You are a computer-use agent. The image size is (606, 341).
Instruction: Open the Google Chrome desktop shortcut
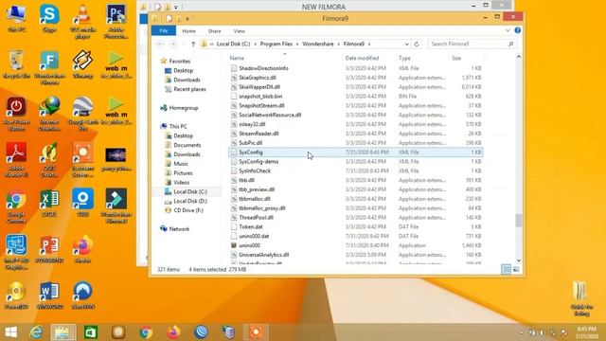pos(16,206)
